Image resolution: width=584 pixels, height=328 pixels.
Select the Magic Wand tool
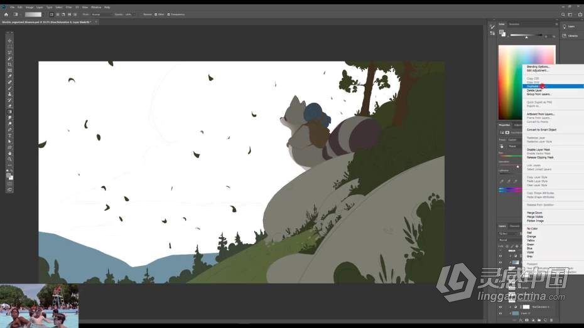[x=9, y=58]
